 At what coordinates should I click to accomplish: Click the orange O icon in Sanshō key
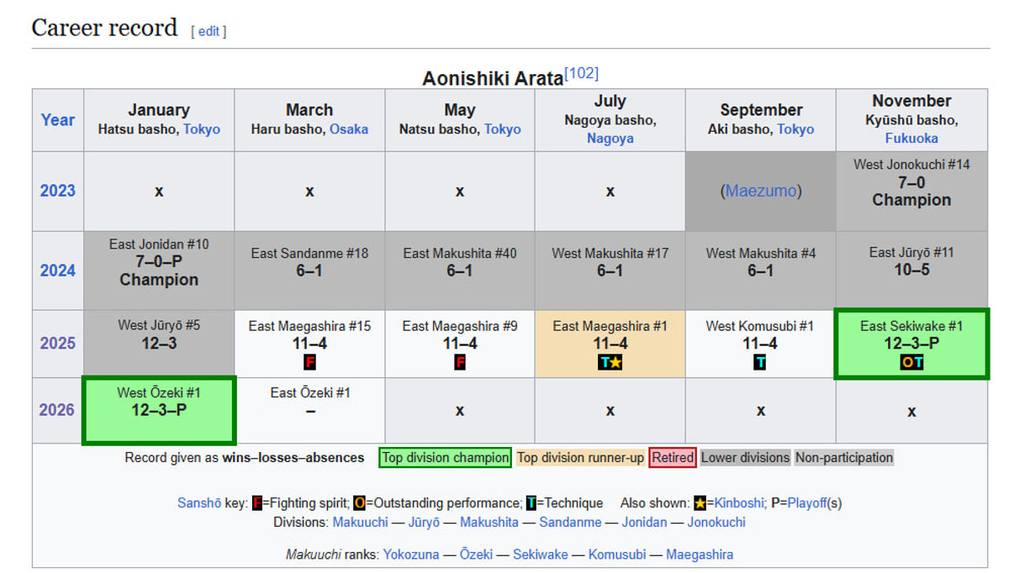click(x=359, y=503)
